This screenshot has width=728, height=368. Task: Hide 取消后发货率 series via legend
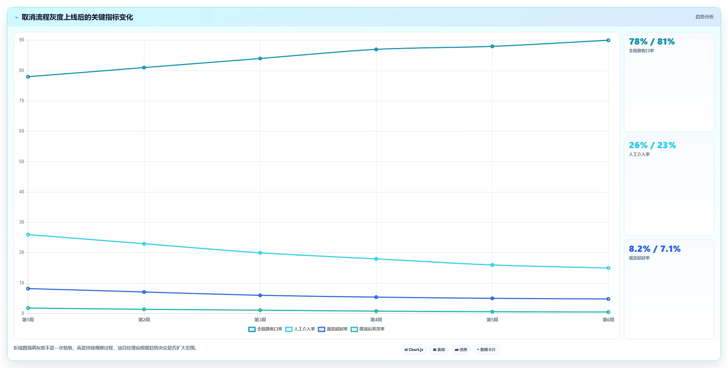click(367, 329)
